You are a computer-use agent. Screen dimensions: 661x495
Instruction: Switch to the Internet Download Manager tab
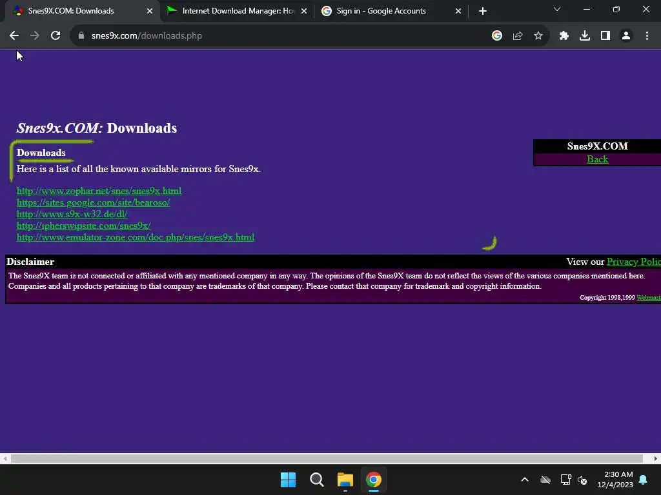click(x=239, y=11)
